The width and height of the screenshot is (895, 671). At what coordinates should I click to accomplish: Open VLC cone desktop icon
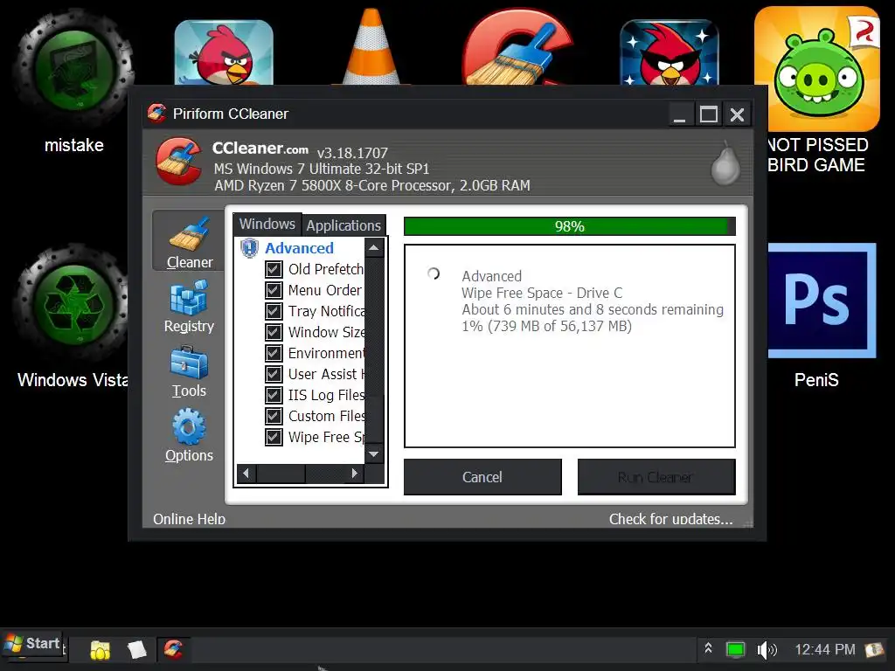point(371,47)
